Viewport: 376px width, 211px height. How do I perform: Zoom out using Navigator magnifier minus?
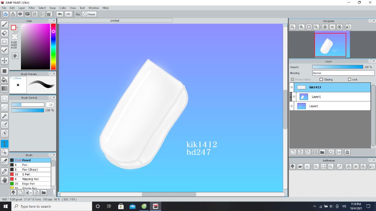pos(316,27)
